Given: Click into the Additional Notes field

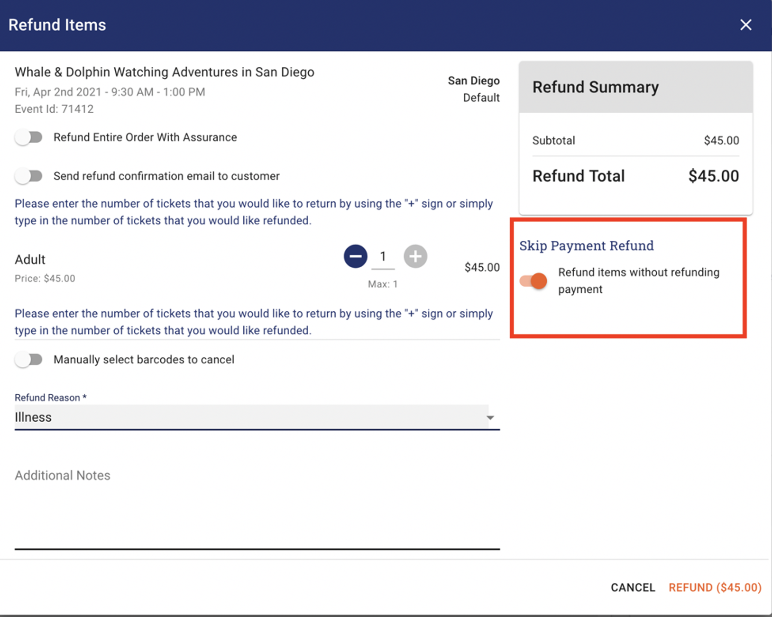Looking at the screenshot, I should pyautogui.click(x=257, y=507).
